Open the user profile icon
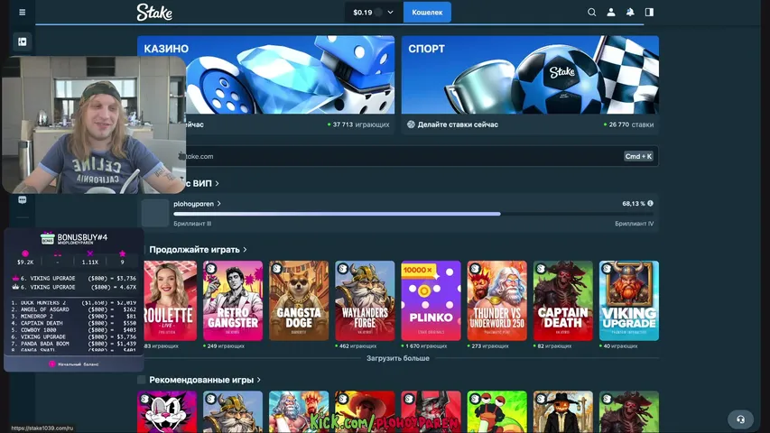The height and width of the screenshot is (433, 770). click(611, 13)
